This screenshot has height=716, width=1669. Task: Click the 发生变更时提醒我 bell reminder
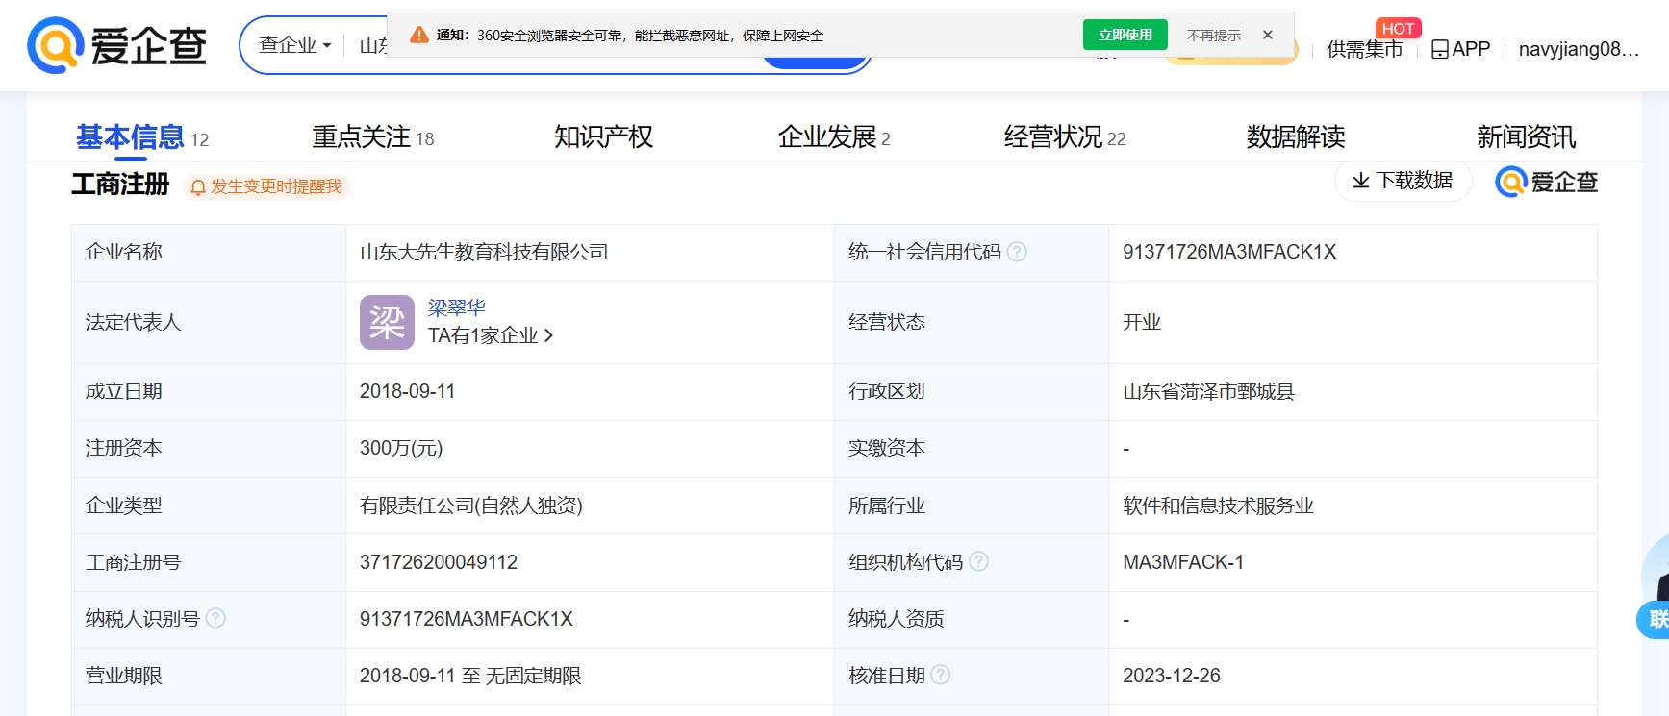[x=266, y=186]
